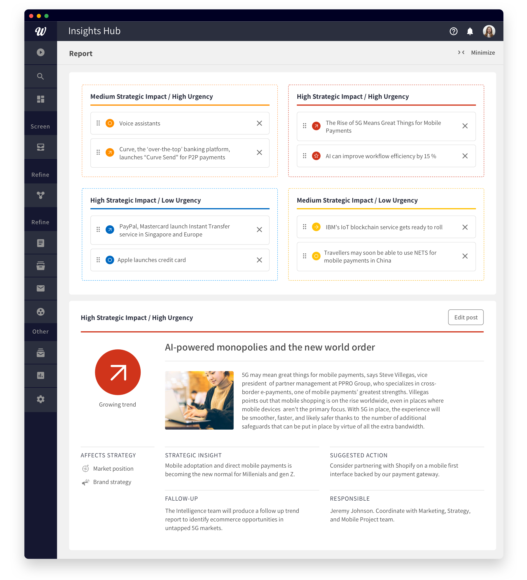The image size is (527, 580).
Task: Remove the Travellers NETS payments card
Action: coord(465,256)
